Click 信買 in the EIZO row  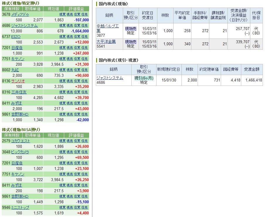pyautogui.click(x=77, y=37)
